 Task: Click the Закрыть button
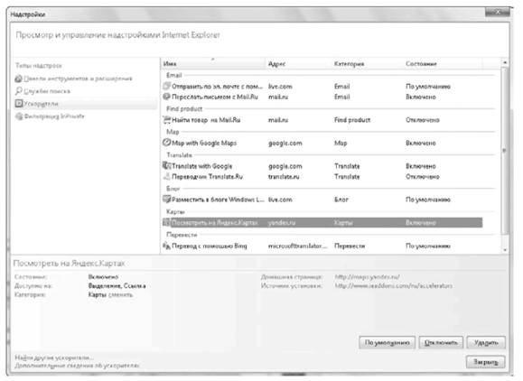[485, 362]
